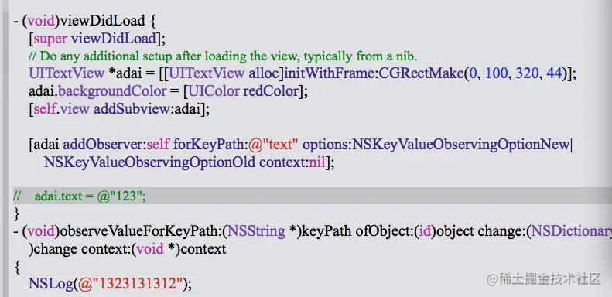Click the NSString parameter type
The height and width of the screenshot is (297, 612).
257,231
